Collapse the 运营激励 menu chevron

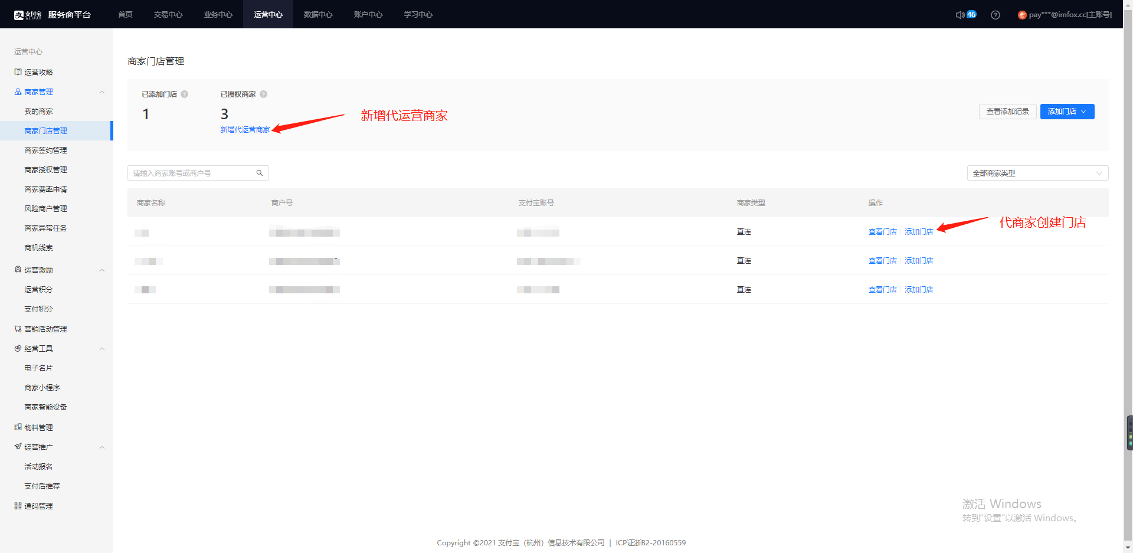click(x=102, y=270)
